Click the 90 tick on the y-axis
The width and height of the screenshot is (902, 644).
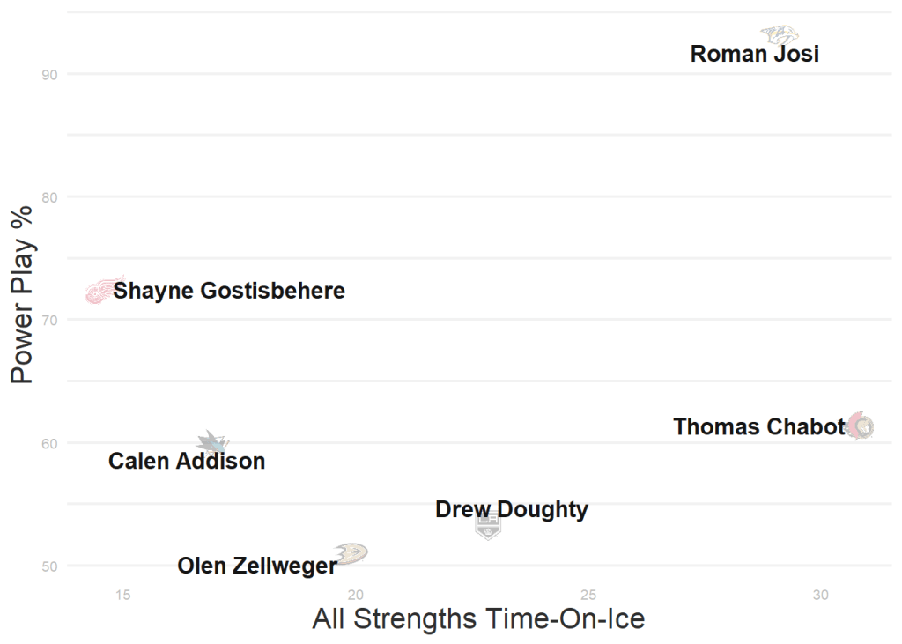[x=49, y=75]
